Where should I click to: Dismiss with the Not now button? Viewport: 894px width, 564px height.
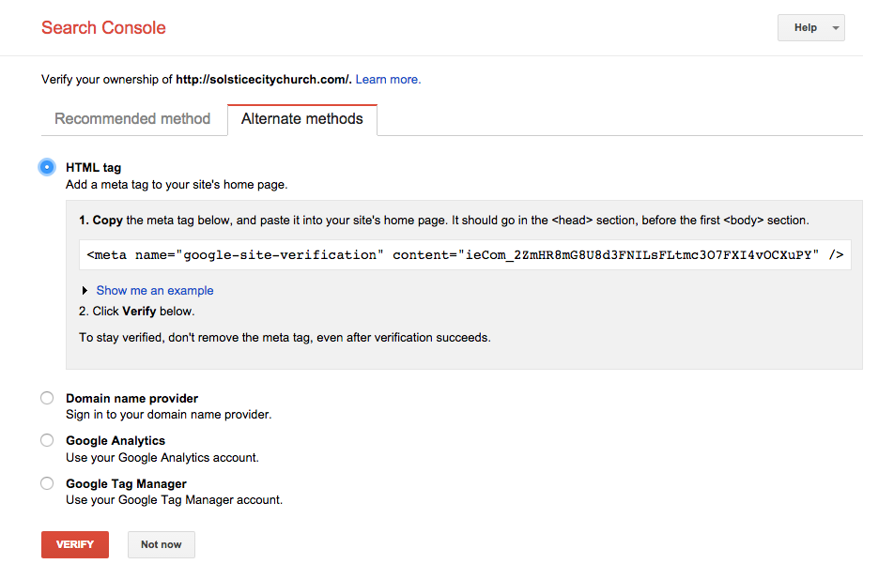(162, 544)
